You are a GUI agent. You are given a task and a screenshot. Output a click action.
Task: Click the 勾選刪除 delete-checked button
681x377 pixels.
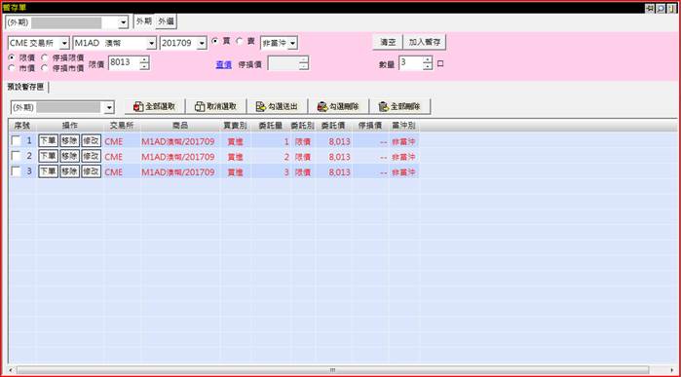[x=338, y=106]
